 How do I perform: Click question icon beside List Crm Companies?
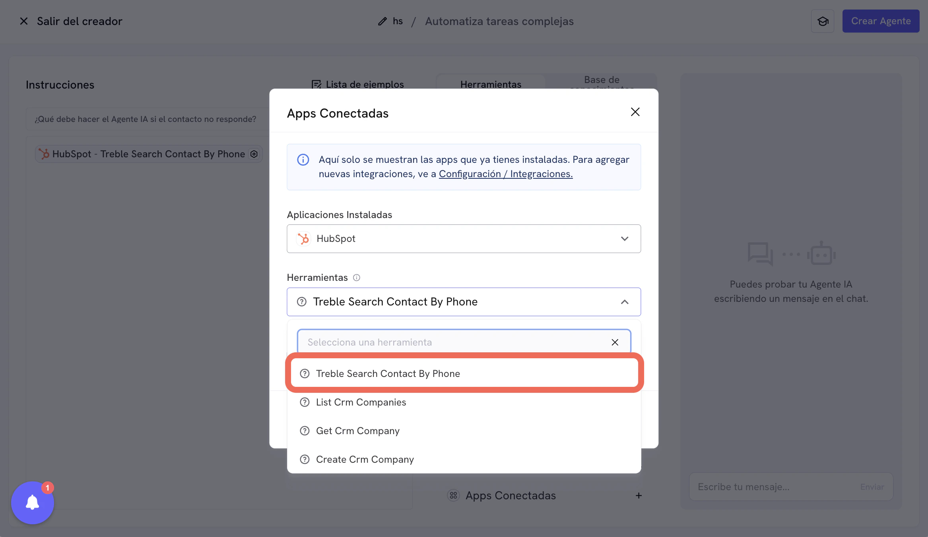305,402
